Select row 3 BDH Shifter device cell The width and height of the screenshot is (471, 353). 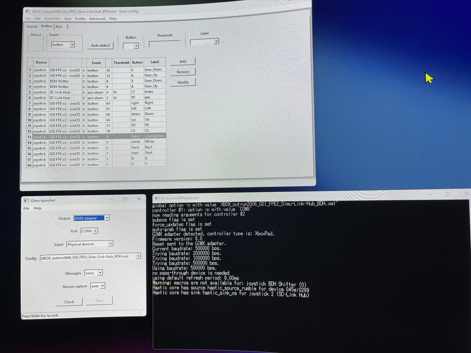(x=65, y=81)
